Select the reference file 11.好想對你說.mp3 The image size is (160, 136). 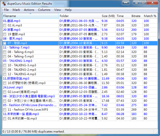point(16,78)
